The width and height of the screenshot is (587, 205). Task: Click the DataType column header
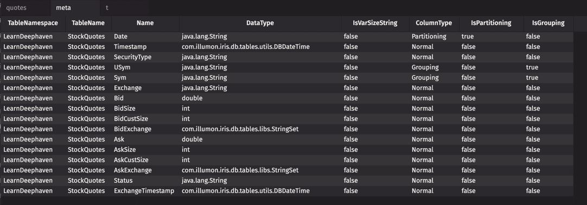pos(260,23)
